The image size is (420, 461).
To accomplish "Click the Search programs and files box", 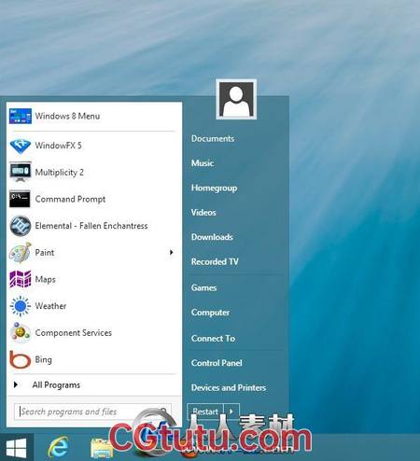I will point(92,412).
